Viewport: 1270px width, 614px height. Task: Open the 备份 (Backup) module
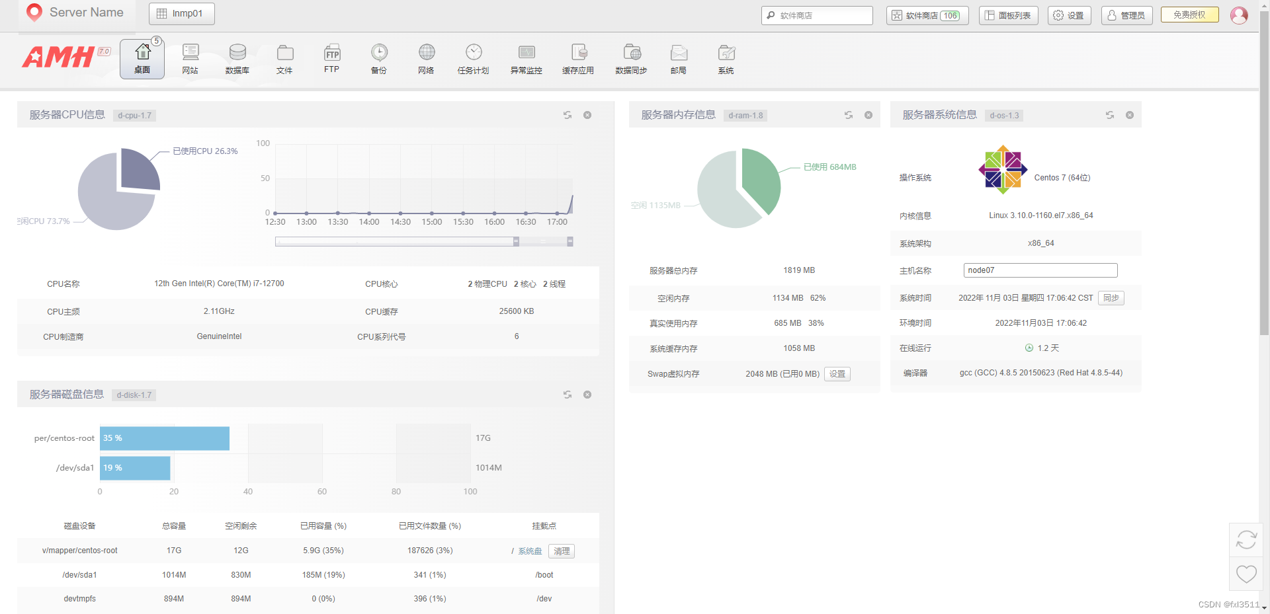point(378,58)
